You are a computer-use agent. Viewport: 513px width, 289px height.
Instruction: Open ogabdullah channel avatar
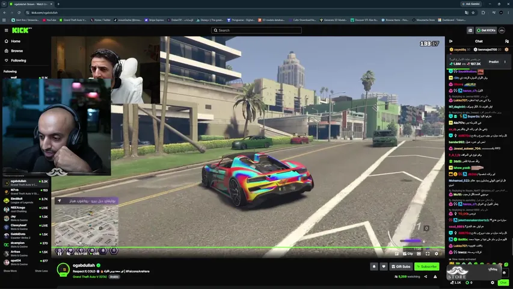(63, 269)
